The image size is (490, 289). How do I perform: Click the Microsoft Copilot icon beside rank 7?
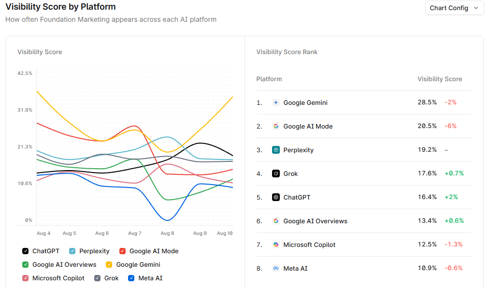(275, 245)
